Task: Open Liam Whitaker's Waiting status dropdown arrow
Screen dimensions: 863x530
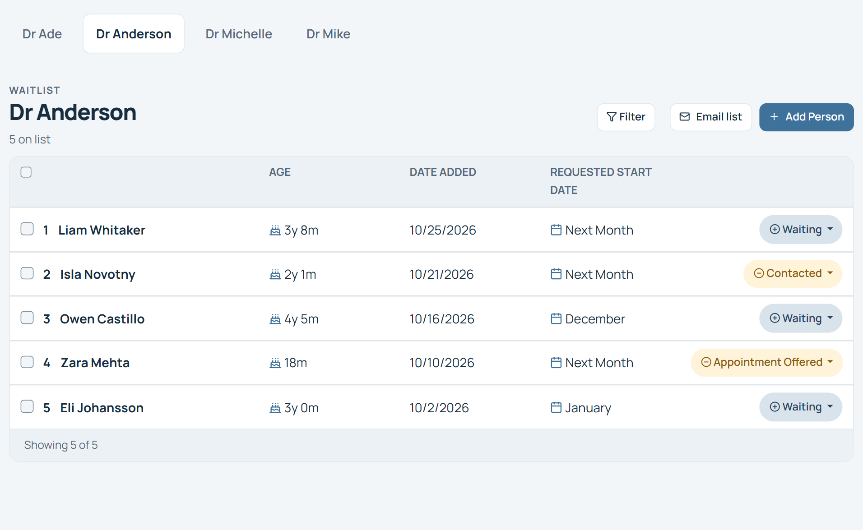Action: click(x=830, y=229)
